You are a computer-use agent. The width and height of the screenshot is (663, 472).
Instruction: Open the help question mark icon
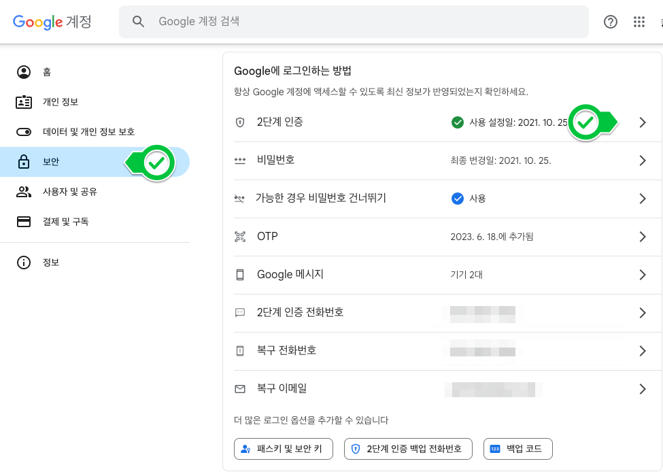(x=610, y=22)
